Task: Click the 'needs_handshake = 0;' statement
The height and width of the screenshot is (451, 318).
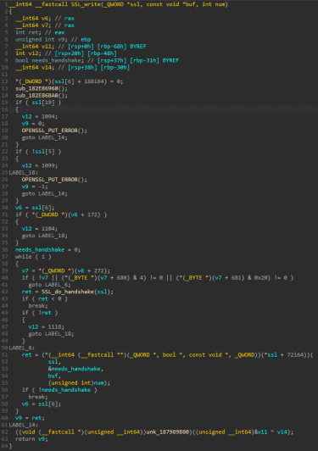Action: (48, 249)
